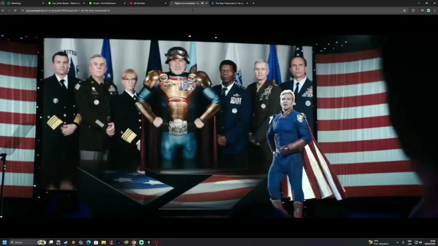
Task: Close the Kick Dashboard tab
Action: (125, 3)
